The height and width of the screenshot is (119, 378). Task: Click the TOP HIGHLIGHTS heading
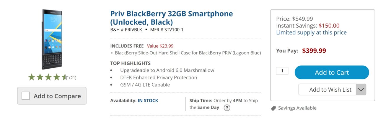[130, 63]
